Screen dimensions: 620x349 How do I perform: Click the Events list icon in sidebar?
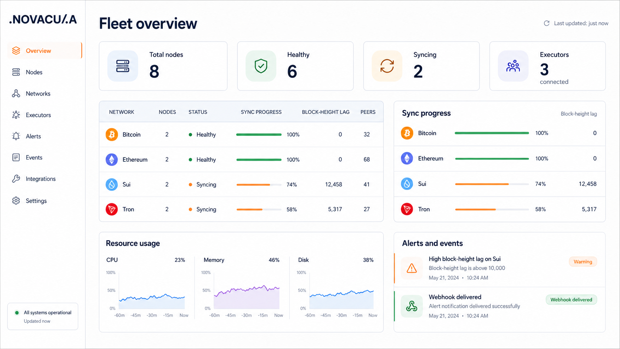tap(16, 157)
